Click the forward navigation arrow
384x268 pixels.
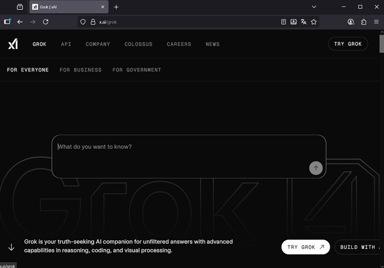tap(32, 22)
